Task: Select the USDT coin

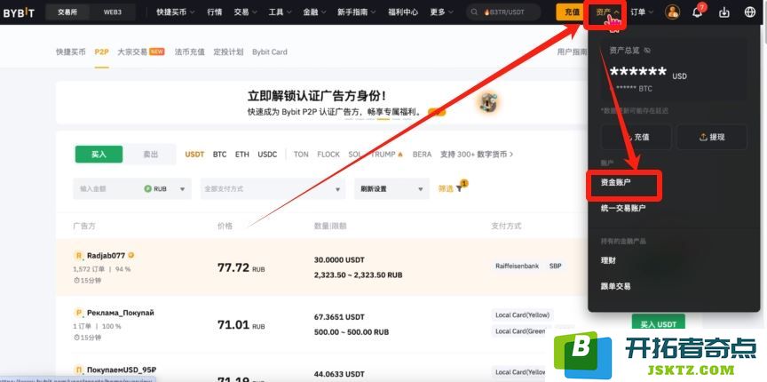Action: [194, 155]
